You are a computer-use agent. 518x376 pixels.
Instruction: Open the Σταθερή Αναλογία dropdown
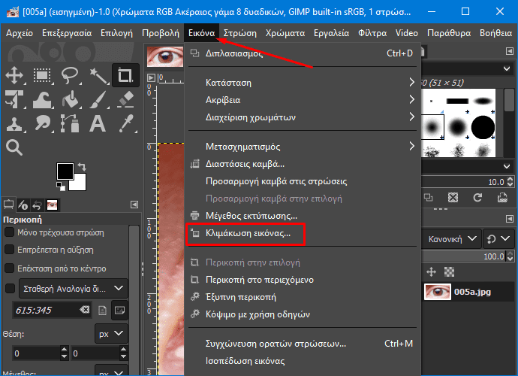(x=74, y=289)
